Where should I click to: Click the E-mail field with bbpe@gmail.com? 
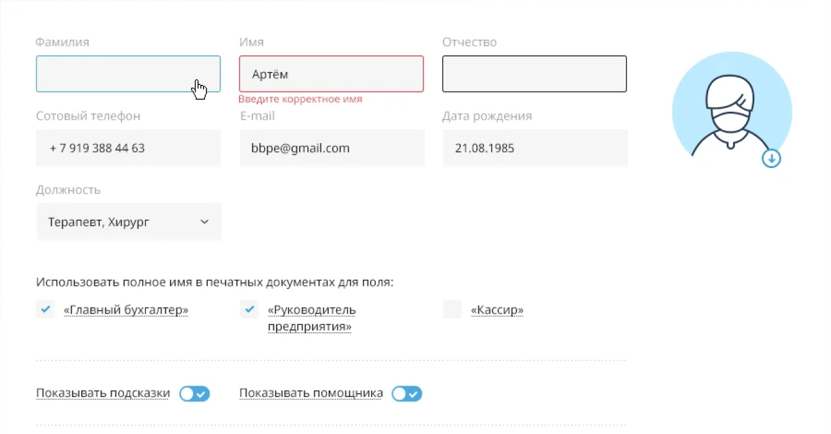331,148
